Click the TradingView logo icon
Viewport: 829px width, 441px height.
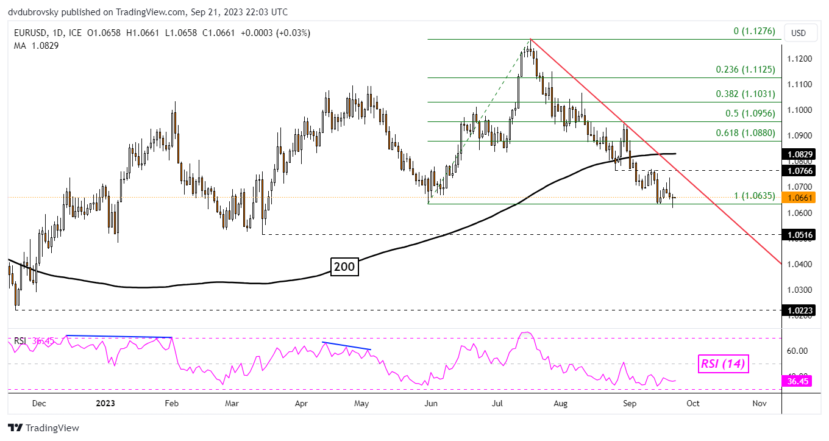16,428
